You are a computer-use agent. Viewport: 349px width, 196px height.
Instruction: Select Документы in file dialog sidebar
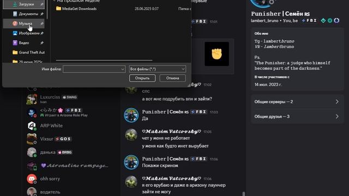(24, 14)
